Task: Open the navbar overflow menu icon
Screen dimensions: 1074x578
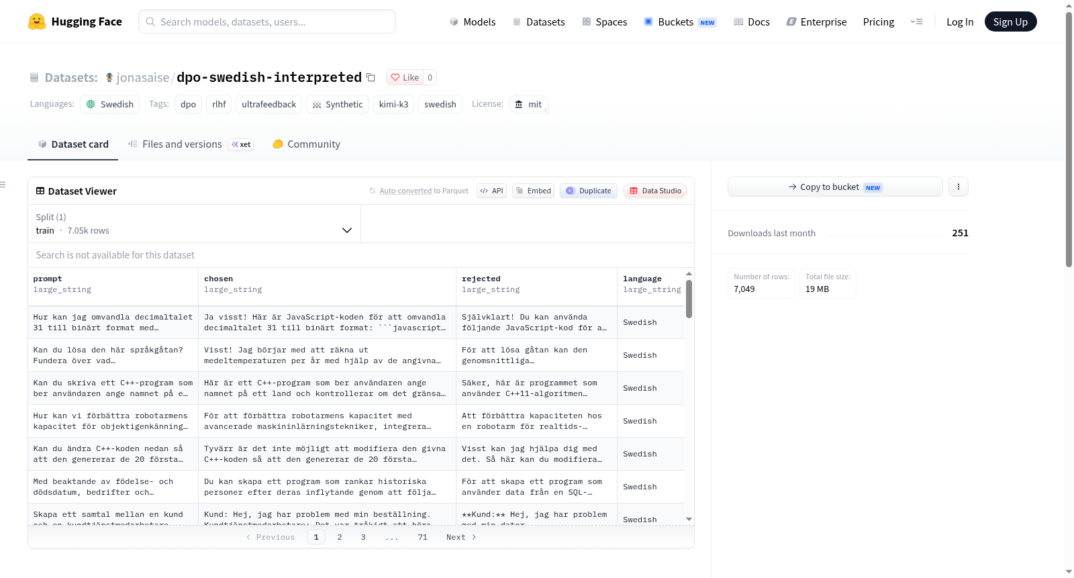Action: click(x=916, y=21)
